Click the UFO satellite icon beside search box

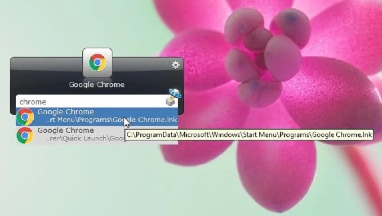(174, 97)
